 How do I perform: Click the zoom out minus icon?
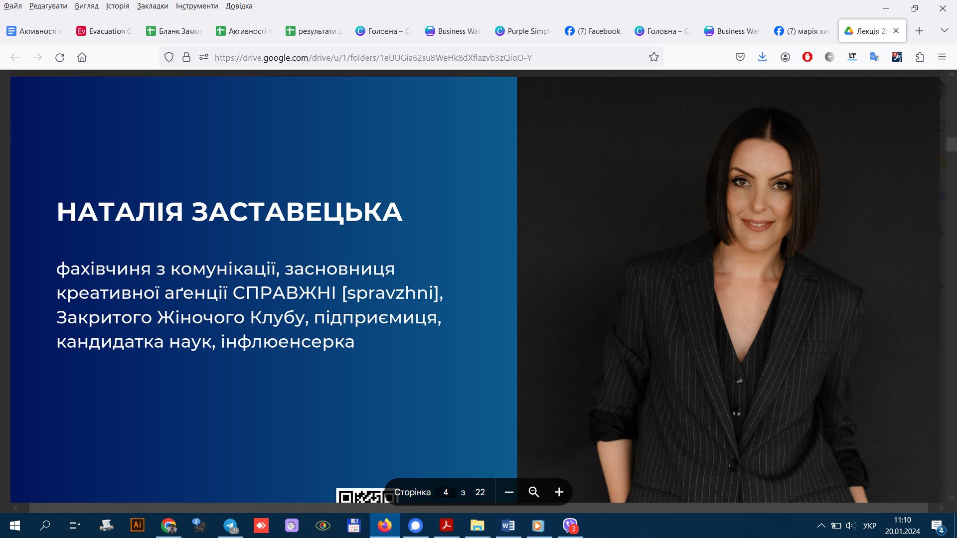click(x=509, y=492)
